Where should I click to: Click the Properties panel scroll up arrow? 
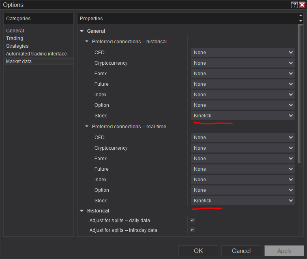pyautogui.click(x=301, y=16)
